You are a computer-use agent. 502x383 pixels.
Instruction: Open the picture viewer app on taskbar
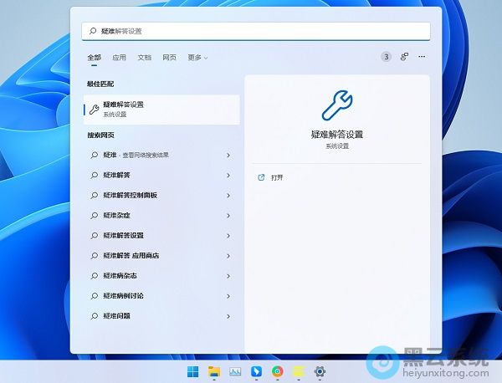235,371
